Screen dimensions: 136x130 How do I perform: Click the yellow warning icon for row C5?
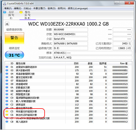(7, 112)
